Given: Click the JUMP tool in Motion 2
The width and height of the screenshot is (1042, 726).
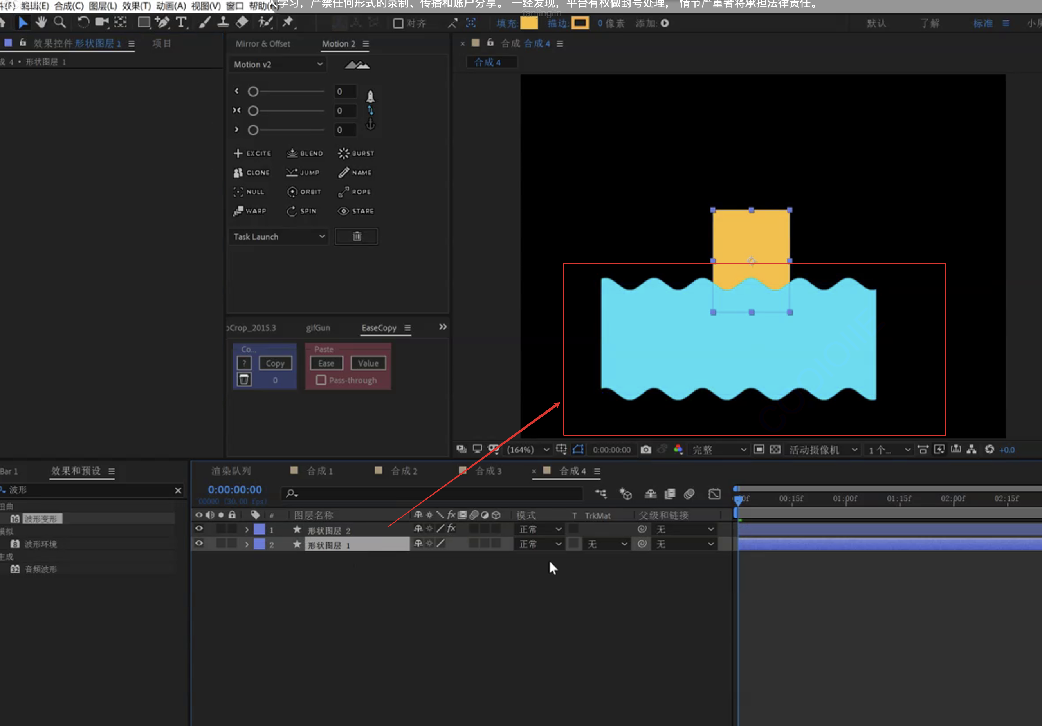Looking at the screenshot, I should pos(303,173).
